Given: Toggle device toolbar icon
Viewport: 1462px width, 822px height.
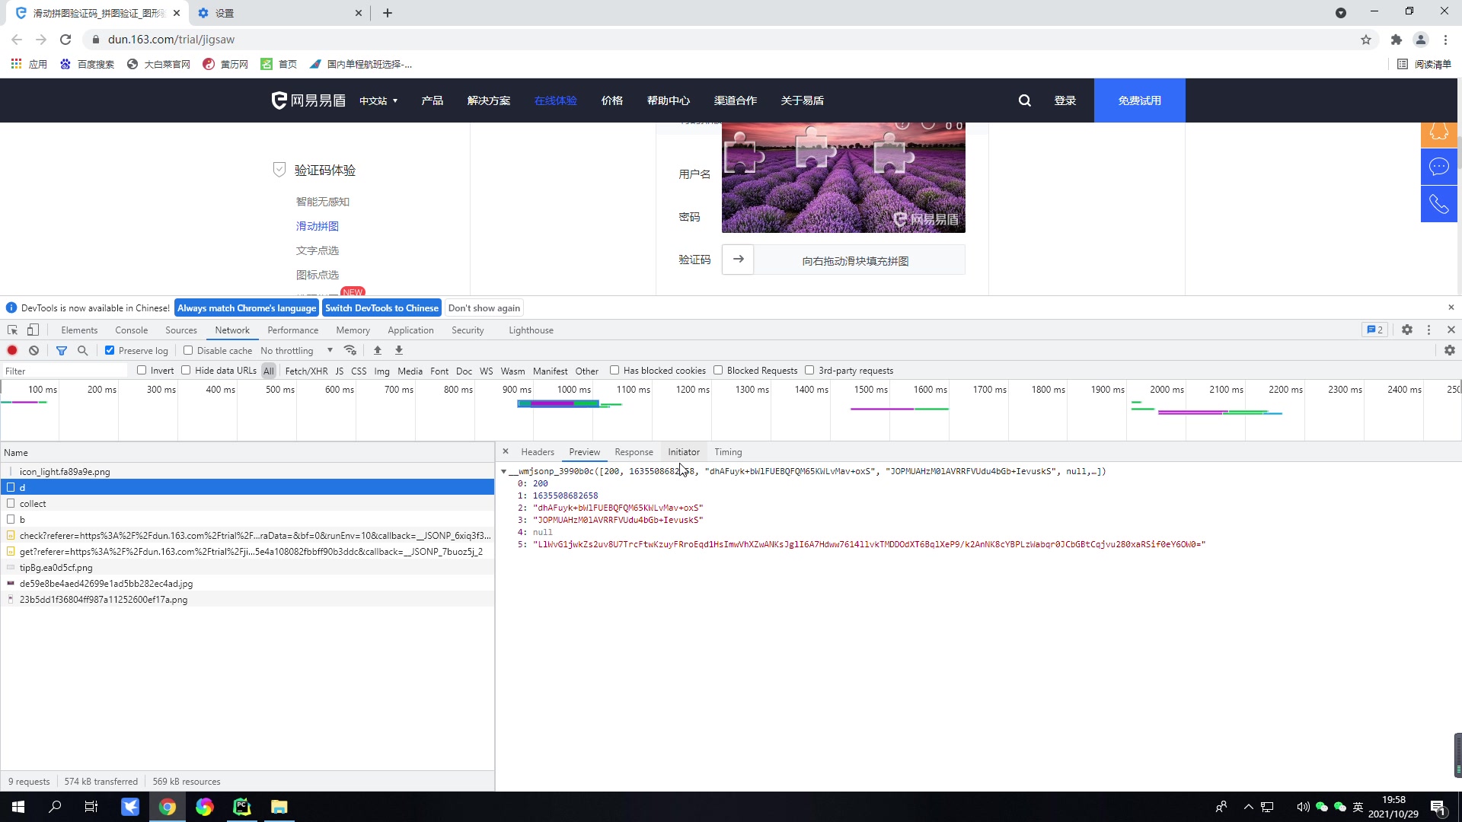Looking at the screenshot, I should (33, 330).
